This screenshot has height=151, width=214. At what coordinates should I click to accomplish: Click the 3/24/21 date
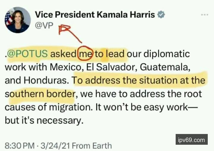(x=55, y=146)
